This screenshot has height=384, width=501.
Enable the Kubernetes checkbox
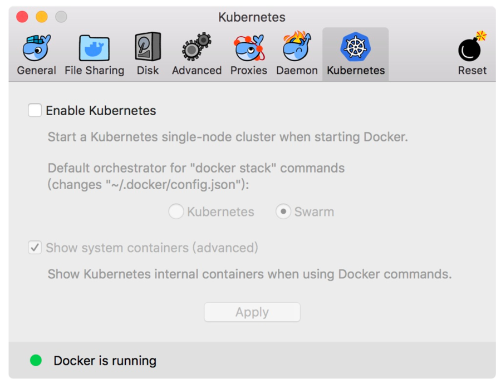pos(35,111)
